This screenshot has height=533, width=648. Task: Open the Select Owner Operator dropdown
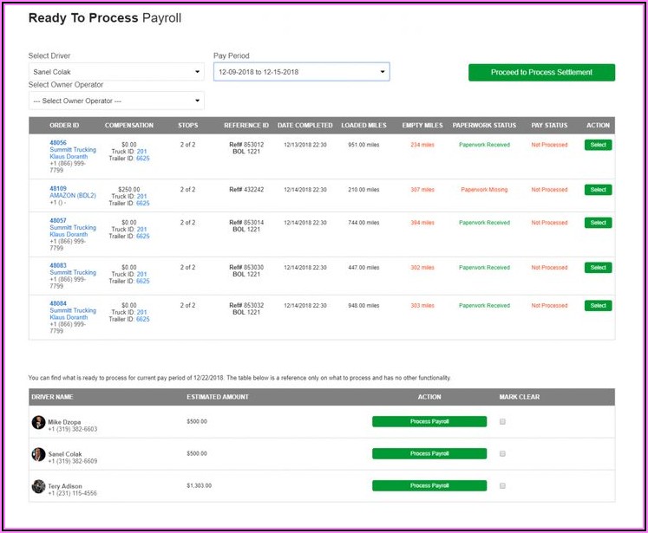115,101
